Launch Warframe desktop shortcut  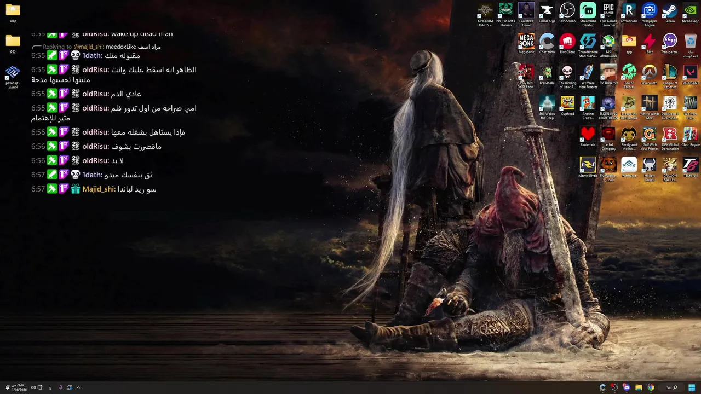[x=629, y=166]
